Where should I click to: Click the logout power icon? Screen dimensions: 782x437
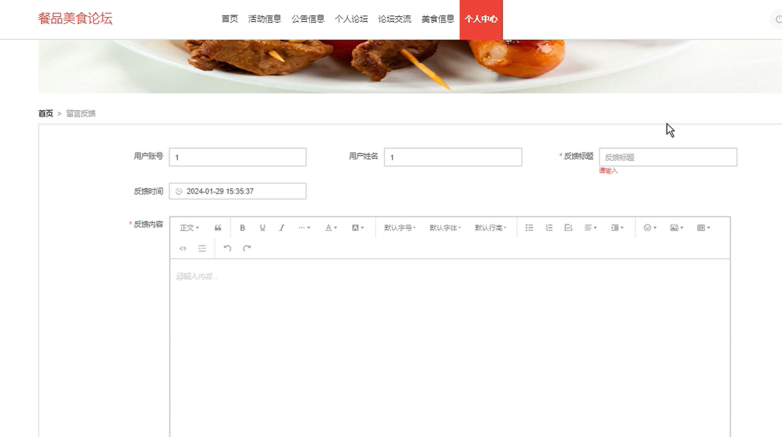778,19
